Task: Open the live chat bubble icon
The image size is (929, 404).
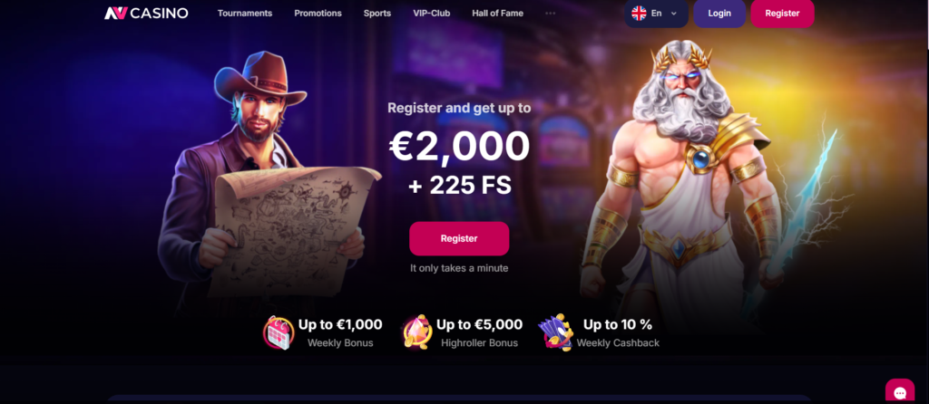Action: tap(900, 393)
